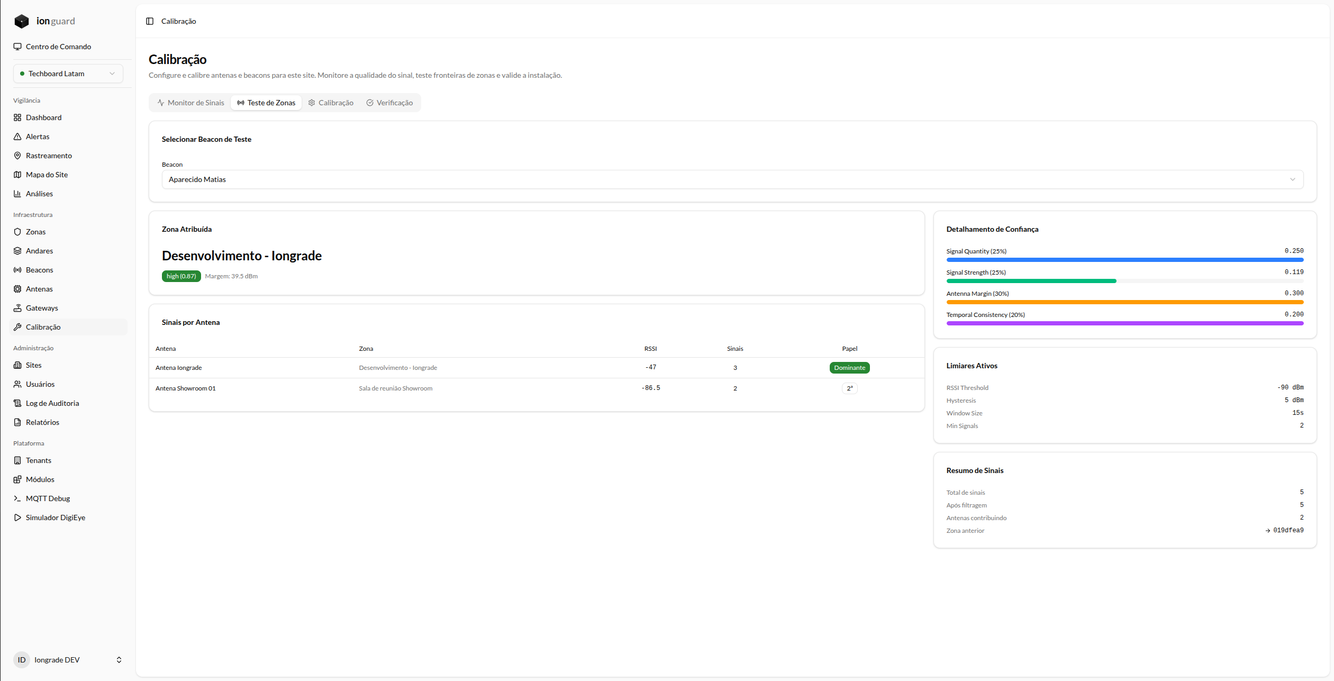Open MQTT Debug page link
The width and height of the screenshot is (1334, 681).
point(68,498)
